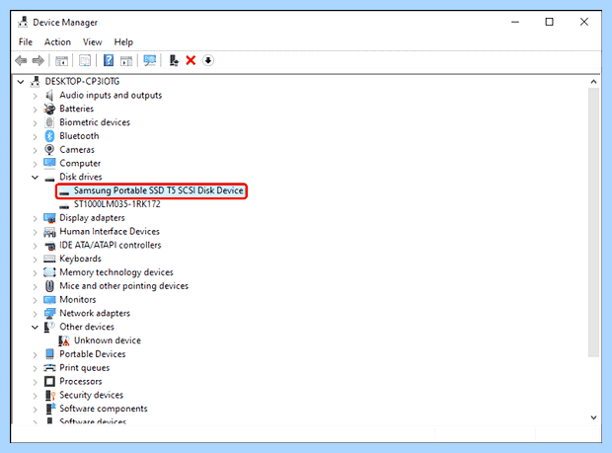Open the File menu
Image resolution: width=612 pixels, height=453 pixels.
click(x=26, y=41)
